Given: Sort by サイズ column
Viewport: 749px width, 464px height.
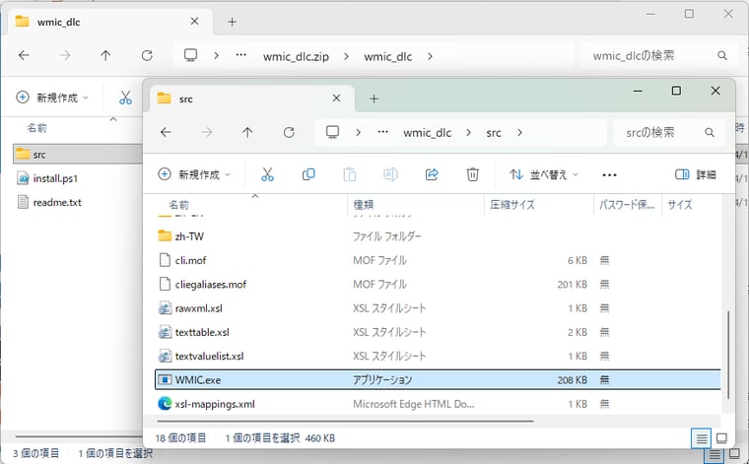Looking at the screenshot, I should pos(679,205).
